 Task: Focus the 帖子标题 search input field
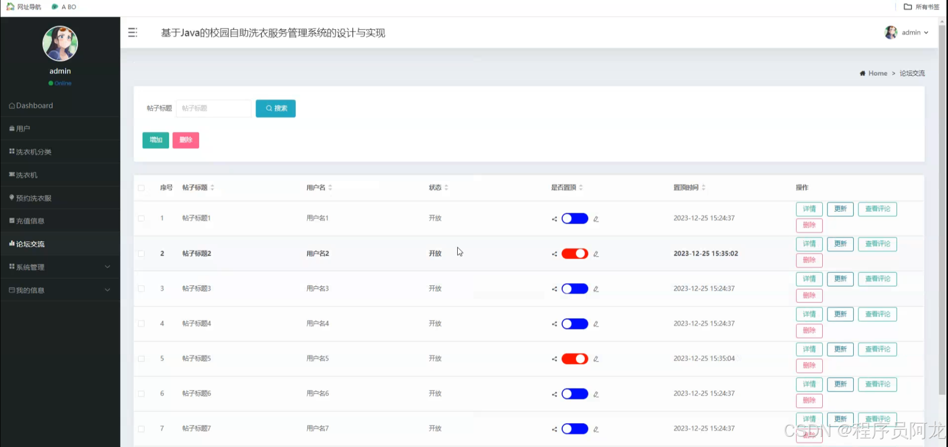coord(214,108)
